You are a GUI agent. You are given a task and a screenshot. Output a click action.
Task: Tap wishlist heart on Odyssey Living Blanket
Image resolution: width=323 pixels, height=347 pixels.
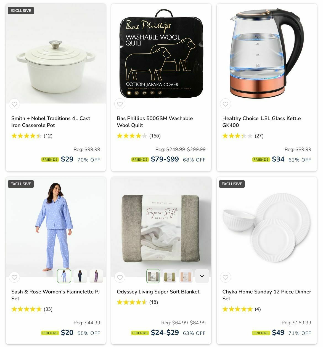(x=120, y=277)
